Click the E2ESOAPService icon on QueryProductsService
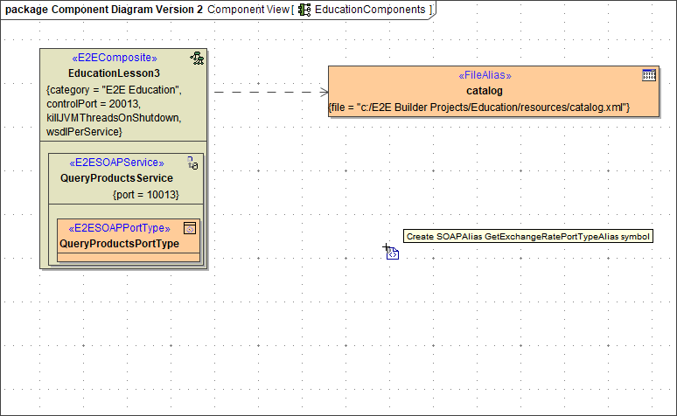This screenshot has height=416, width=677. [193, 163]
